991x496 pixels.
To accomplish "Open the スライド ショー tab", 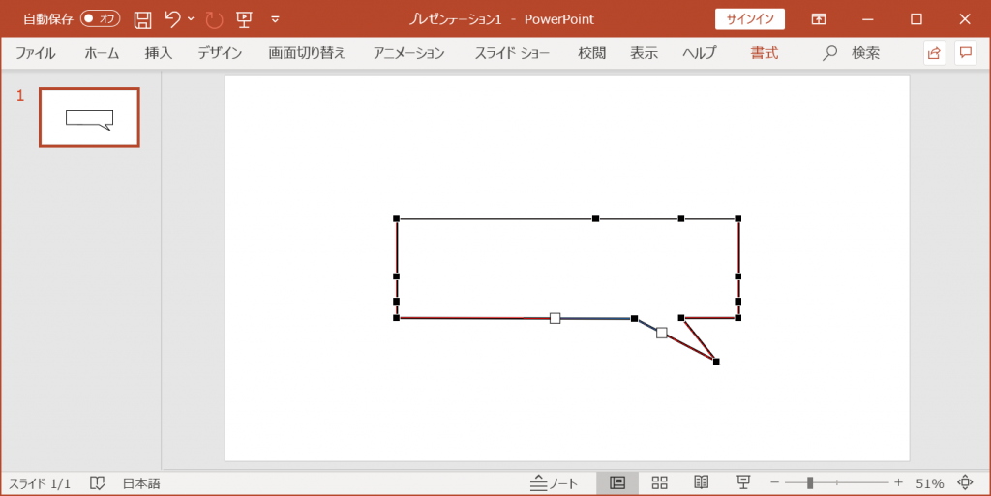I will pos(512,53).
